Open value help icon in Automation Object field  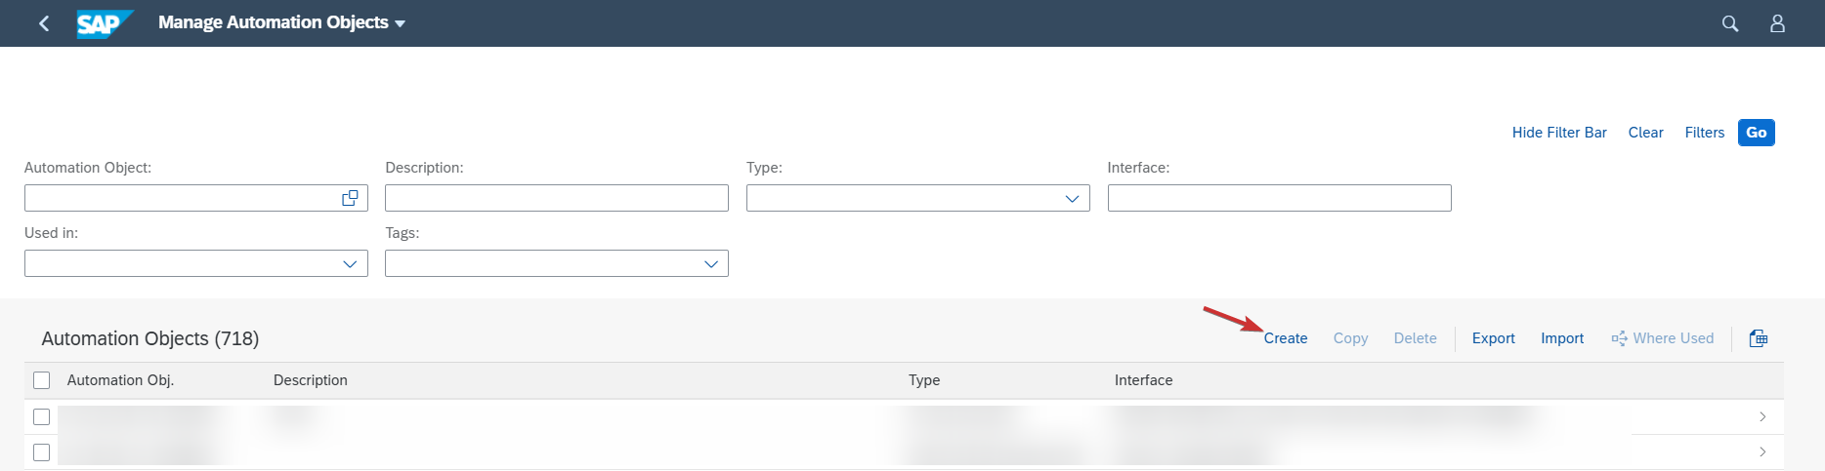coord(350,198)
